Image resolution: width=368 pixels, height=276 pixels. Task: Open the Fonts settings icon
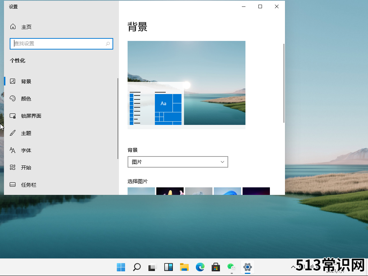(x=13, y=150)
